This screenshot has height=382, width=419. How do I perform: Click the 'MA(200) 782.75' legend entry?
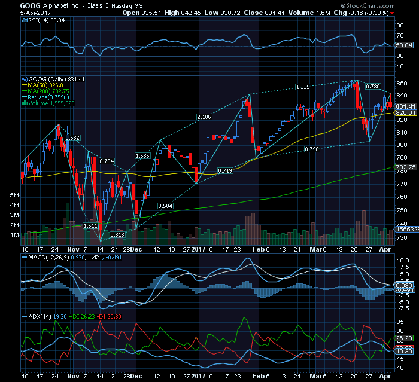[45, 91]
